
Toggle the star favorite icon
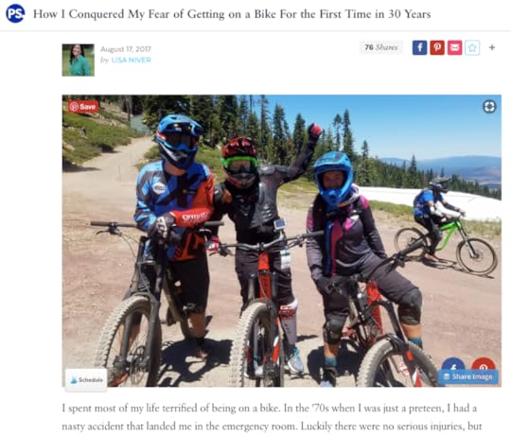click(x=472, y=47)
